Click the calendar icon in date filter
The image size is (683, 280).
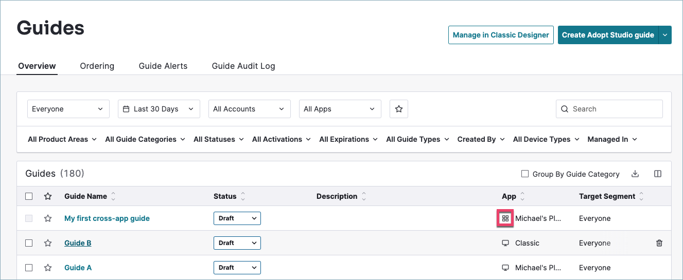[x=126, y=109]
